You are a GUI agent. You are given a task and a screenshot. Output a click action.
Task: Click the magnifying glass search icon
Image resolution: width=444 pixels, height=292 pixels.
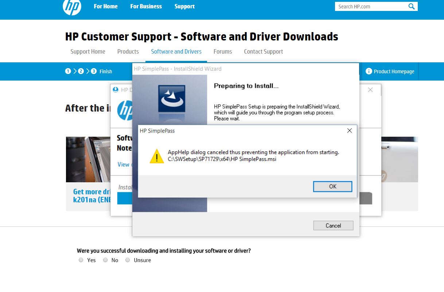click(411, 6)
